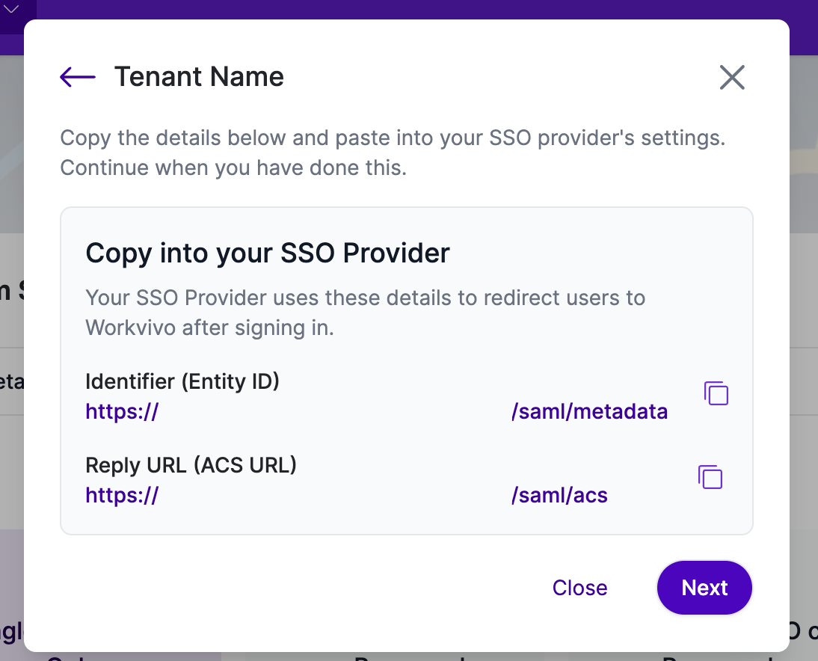Close the Tenant Name dialog with X
Viewport: 818px width, 661px height.
(x=732, y=77)
